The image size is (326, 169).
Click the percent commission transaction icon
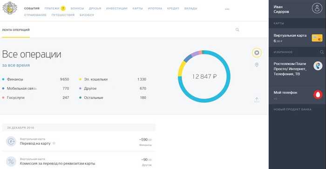(11, 162)
